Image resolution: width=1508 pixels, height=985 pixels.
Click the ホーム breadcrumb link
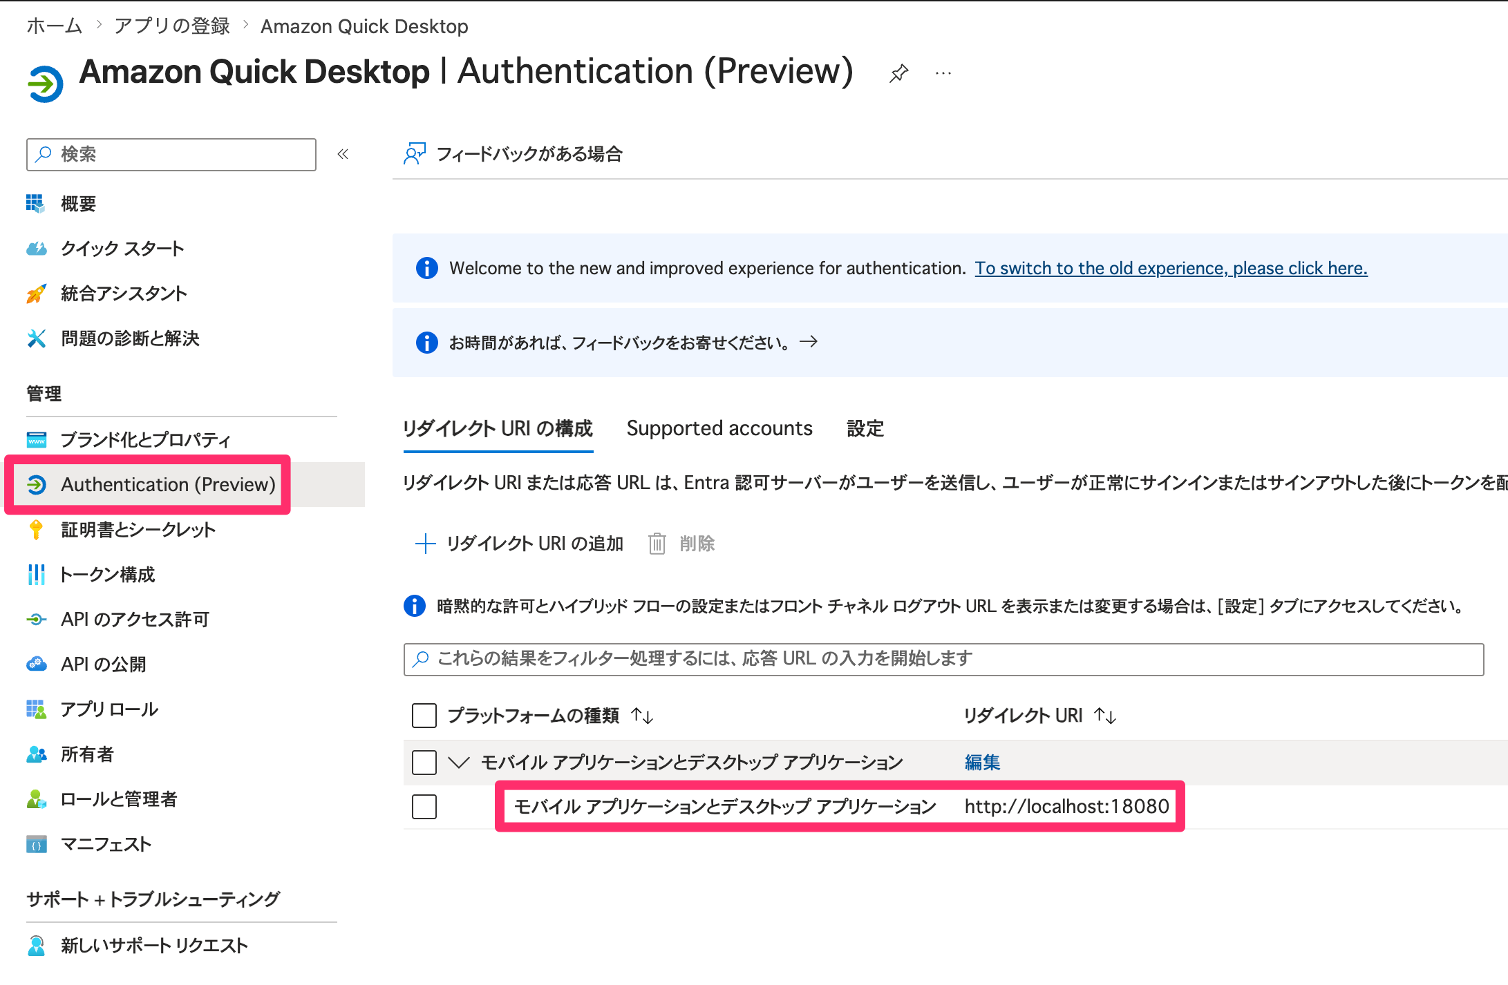54,26
